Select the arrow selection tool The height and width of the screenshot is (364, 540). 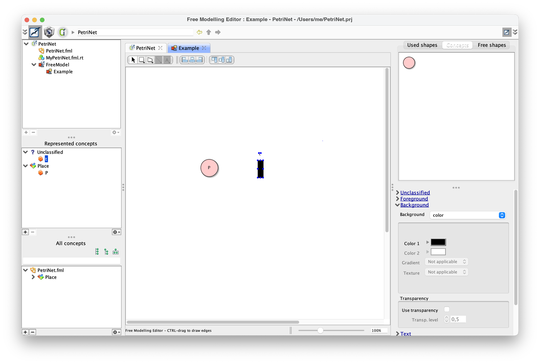tap(133, 60)
